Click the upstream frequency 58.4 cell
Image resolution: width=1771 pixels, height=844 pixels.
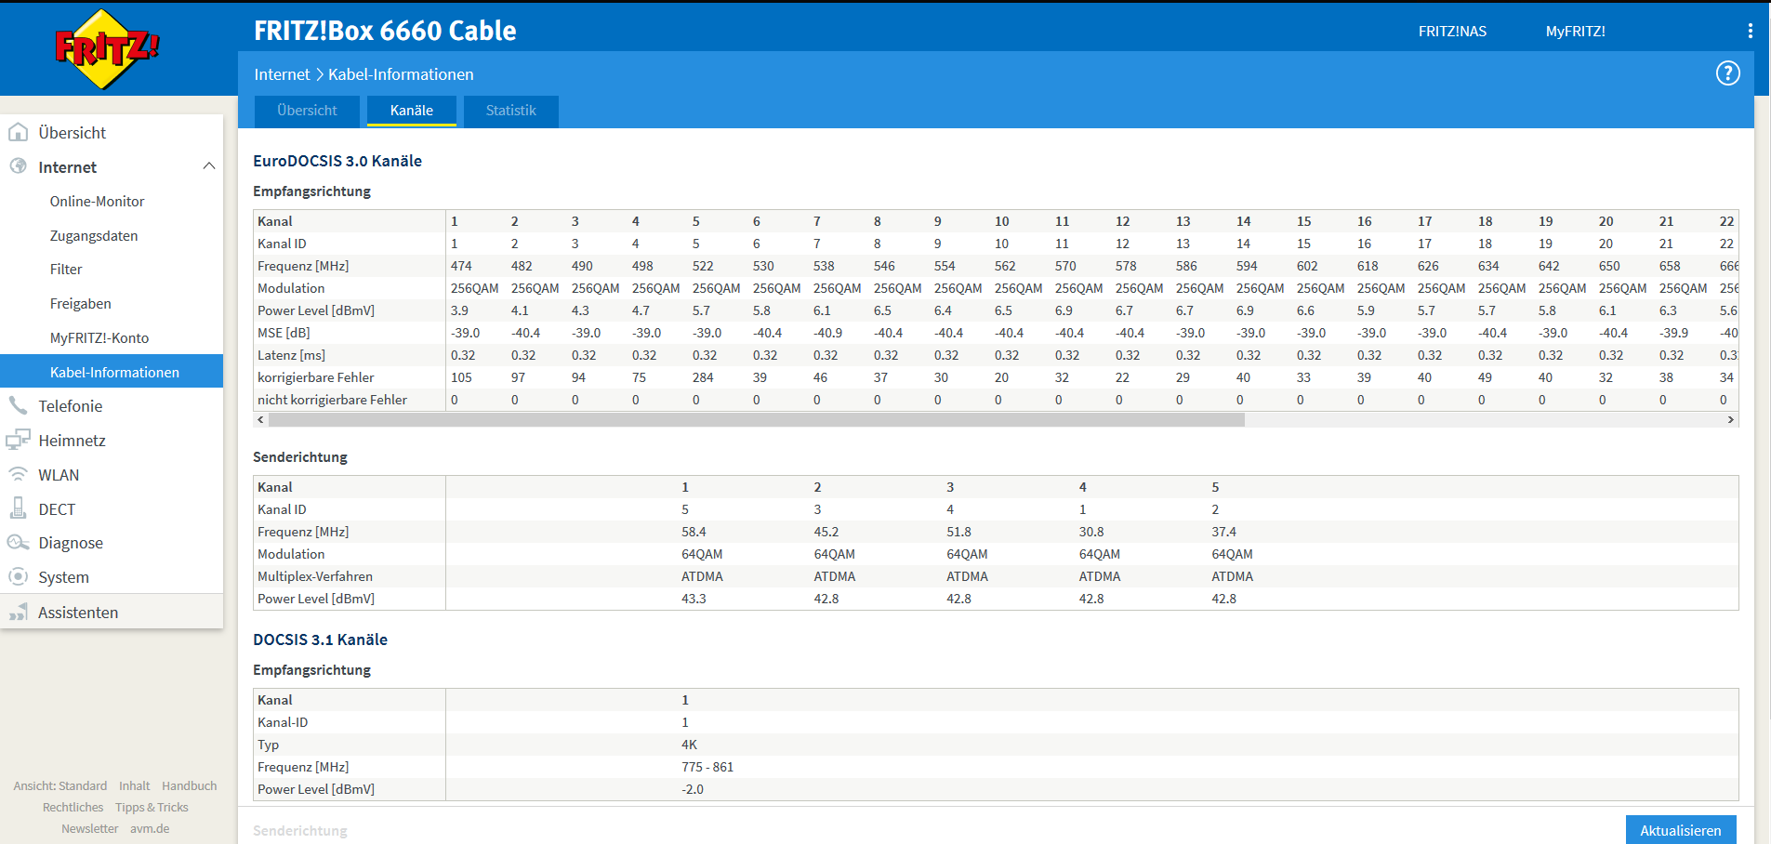click(x=694, y=532)
